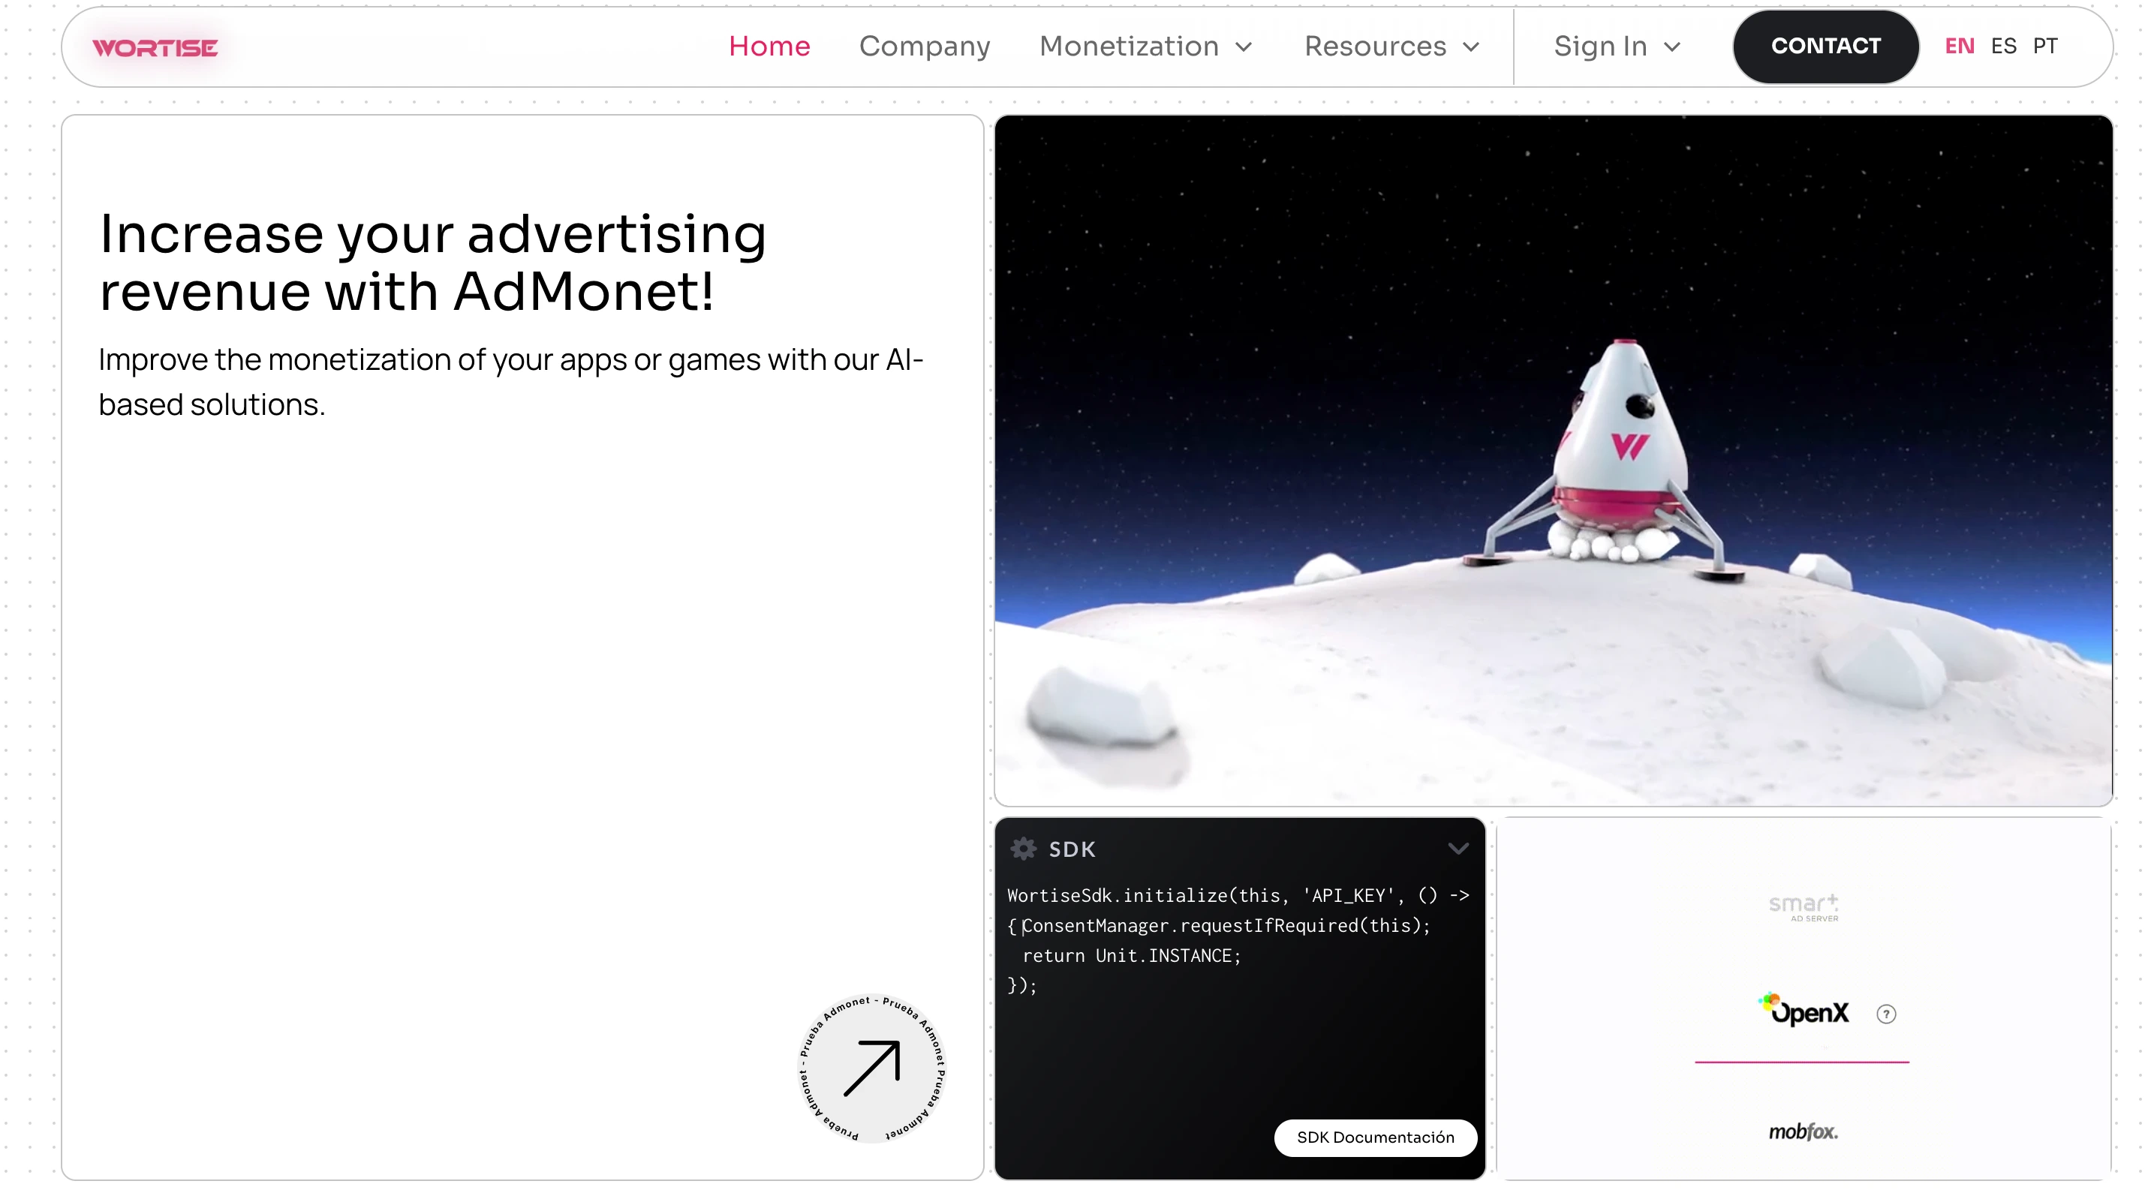Open SDK Documentación button
This screenshot has height=1193, width=2151.
1374,1137
